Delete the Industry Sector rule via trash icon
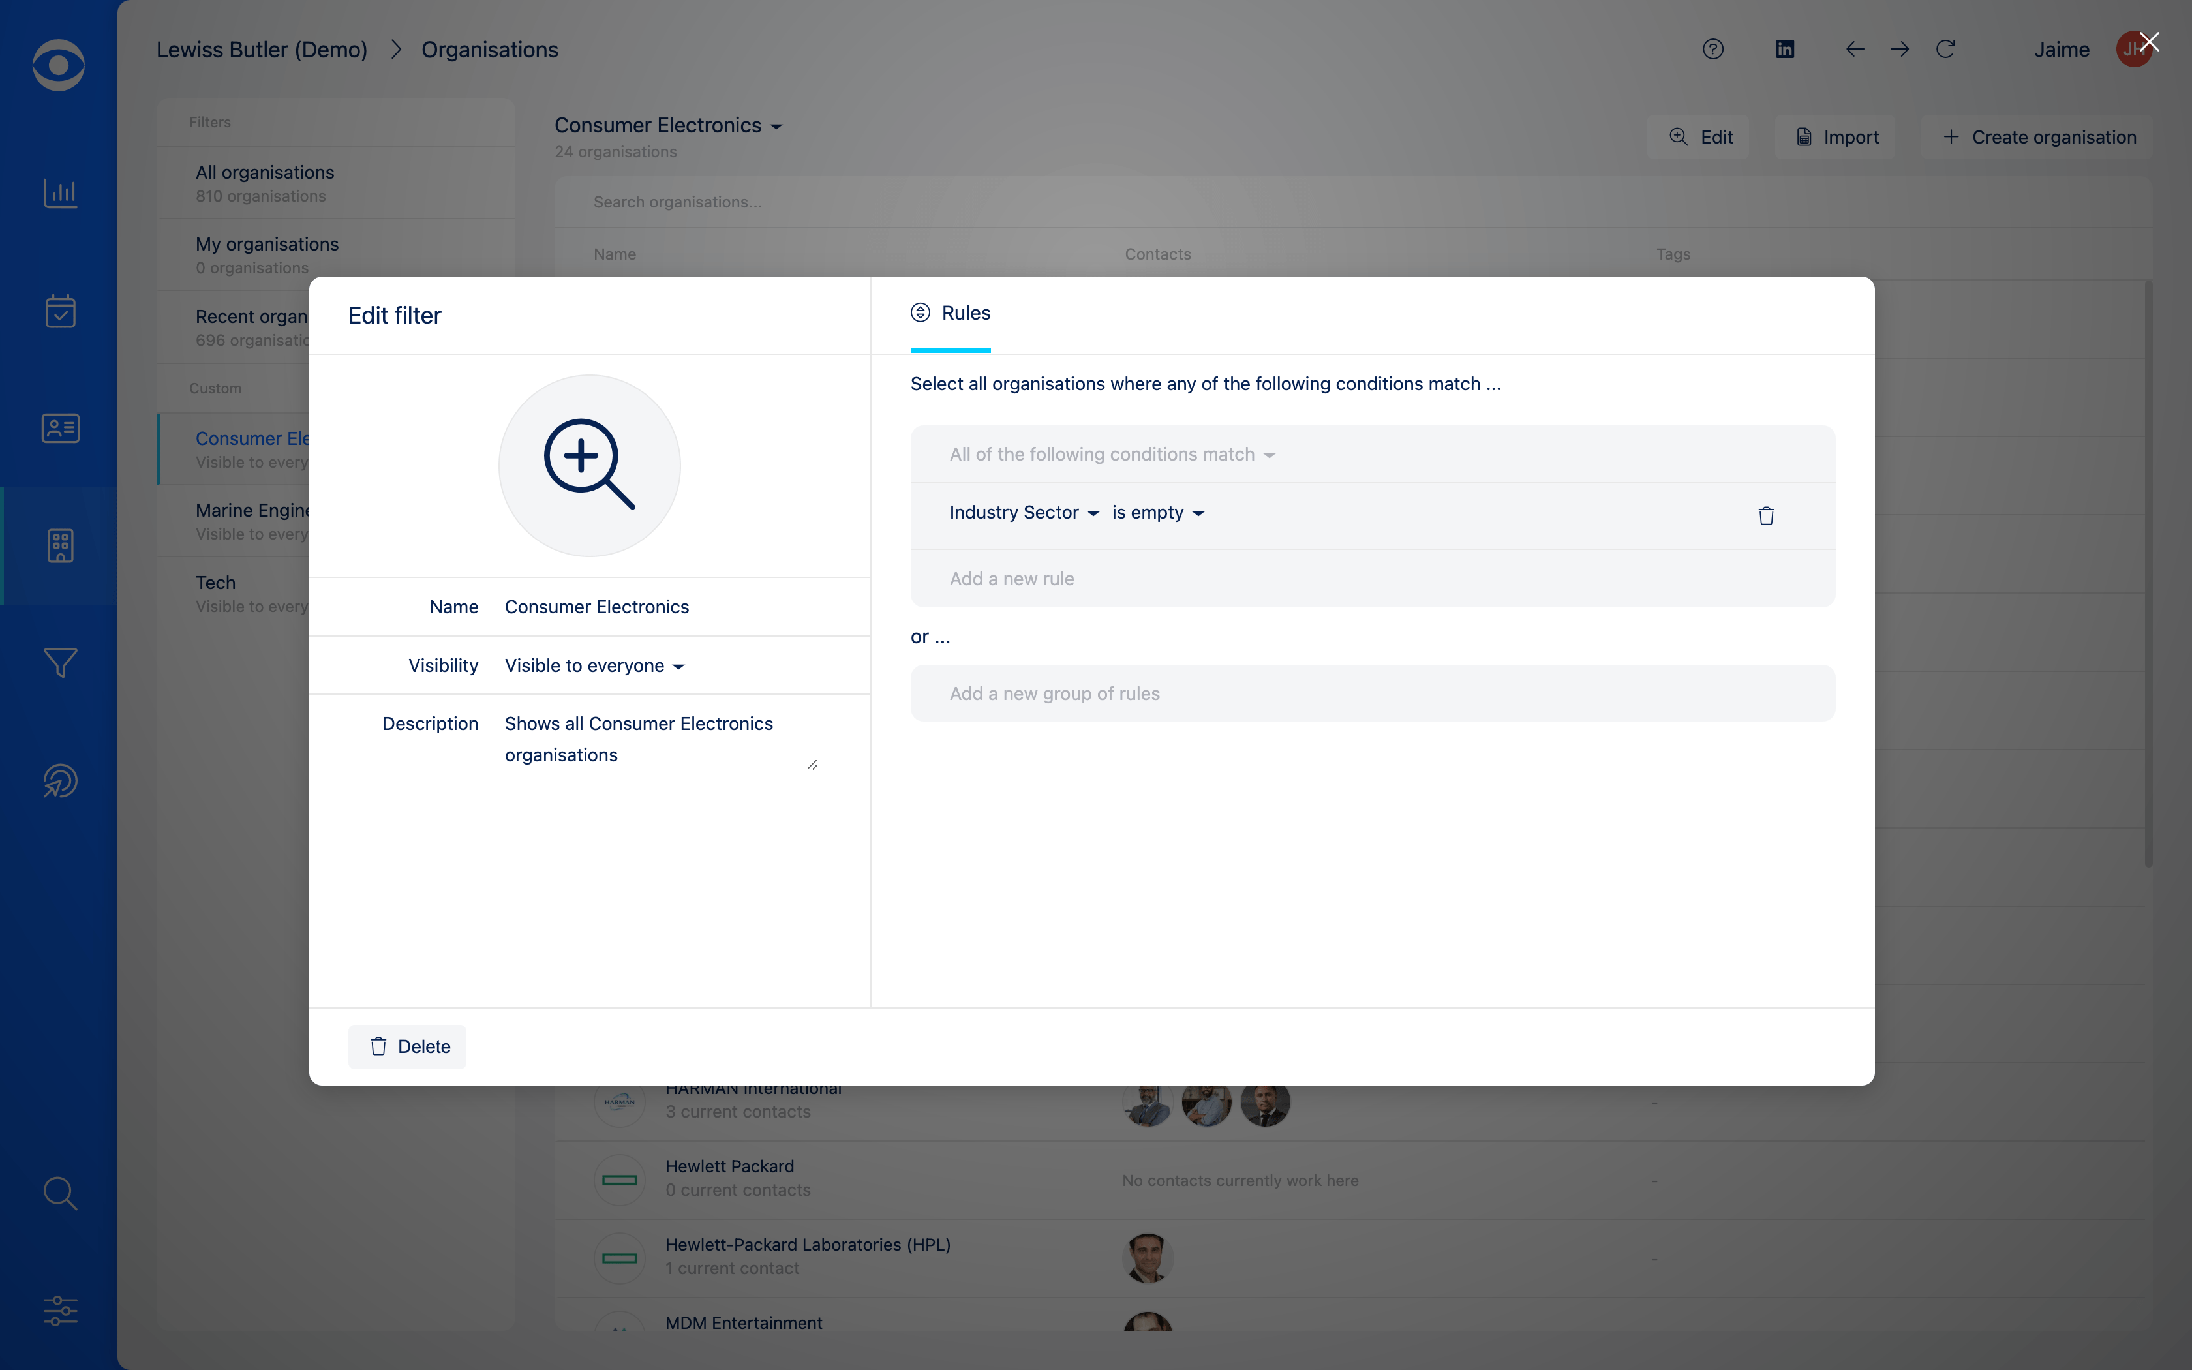 tap(1765, 515)
